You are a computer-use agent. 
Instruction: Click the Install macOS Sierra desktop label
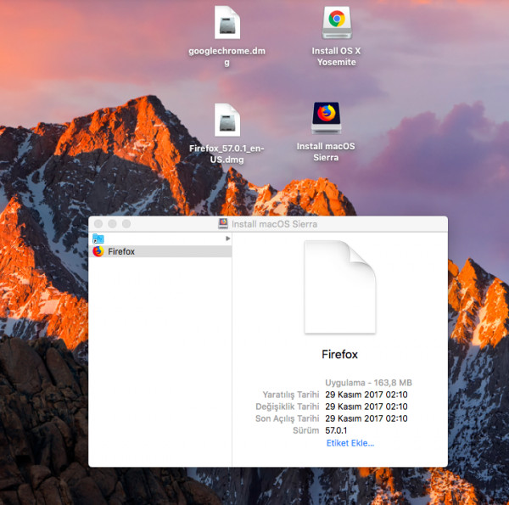pos(326,152)
